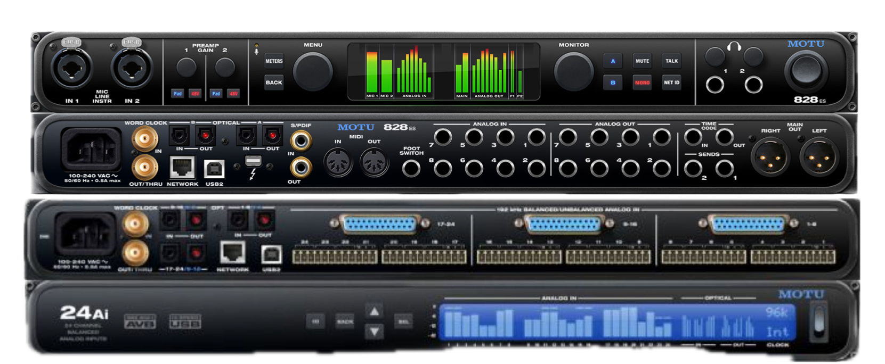The width and height of the screenshot is (885, 364).
Task: Click the MAIN OUT RIGHT XLR connector
Action: click(769, 158)
